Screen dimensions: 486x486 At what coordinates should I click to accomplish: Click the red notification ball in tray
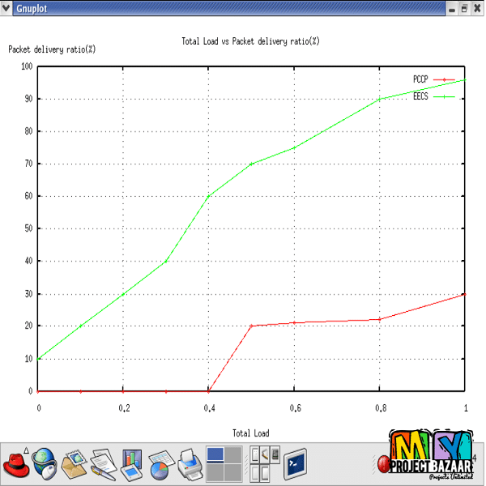point(382,464)
